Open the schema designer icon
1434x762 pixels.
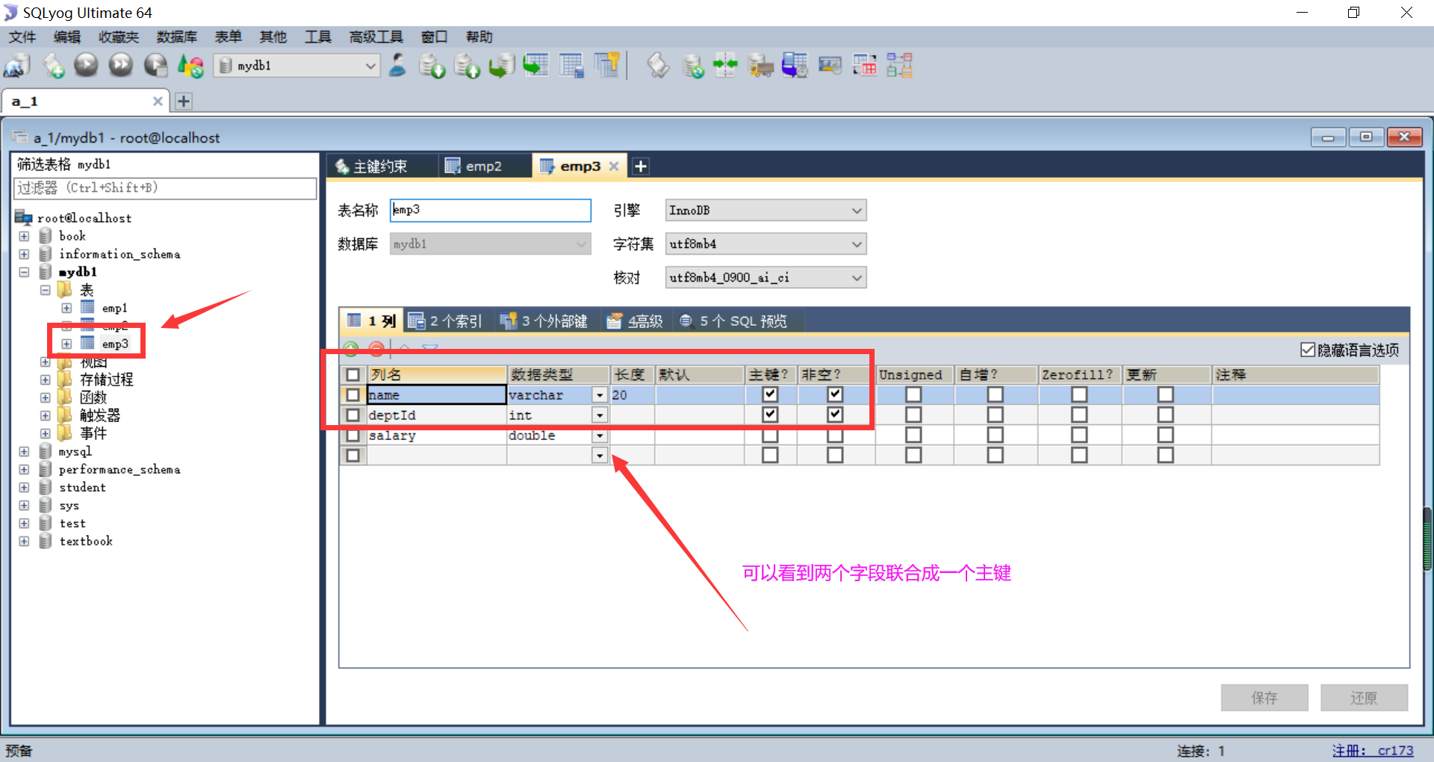click(x=900, y=66)
